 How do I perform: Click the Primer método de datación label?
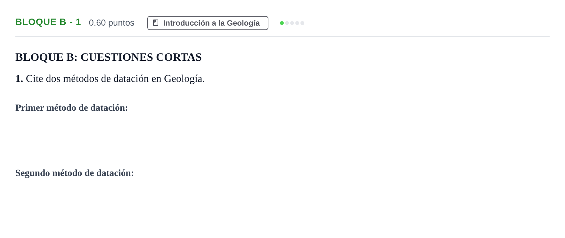point(72,108)
